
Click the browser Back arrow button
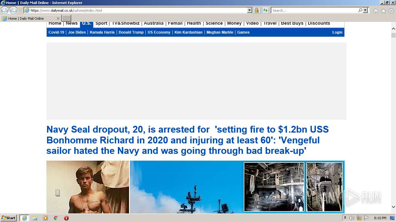[5, 10]
